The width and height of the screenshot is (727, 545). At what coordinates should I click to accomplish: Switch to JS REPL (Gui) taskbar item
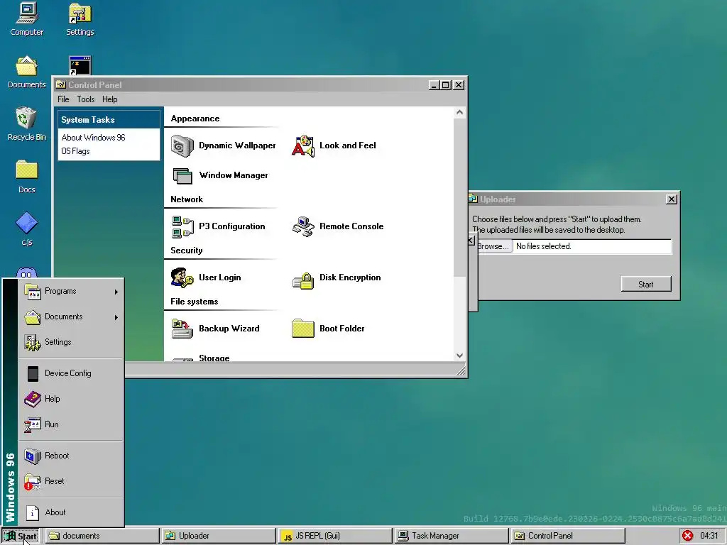point(335,536)
